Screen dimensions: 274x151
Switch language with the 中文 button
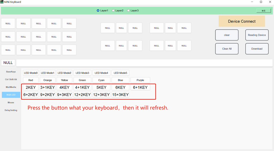tap(264, 11)
